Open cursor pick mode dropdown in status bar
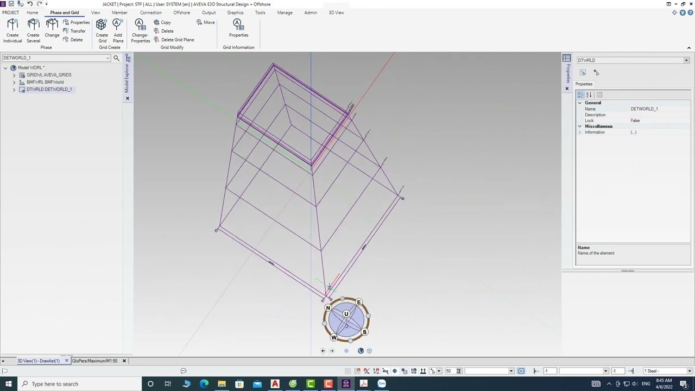This screenshot has width=695, height=391. (x=439, y=371)
